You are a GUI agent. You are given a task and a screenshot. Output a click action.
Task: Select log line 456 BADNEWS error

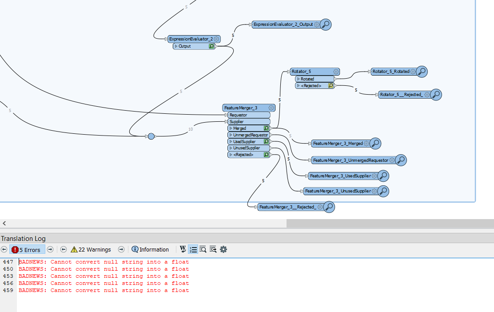[x=104, y=283]
